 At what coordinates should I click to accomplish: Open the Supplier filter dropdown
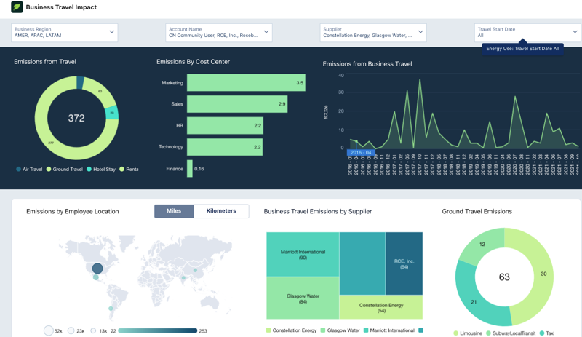(x=373, y=33)
